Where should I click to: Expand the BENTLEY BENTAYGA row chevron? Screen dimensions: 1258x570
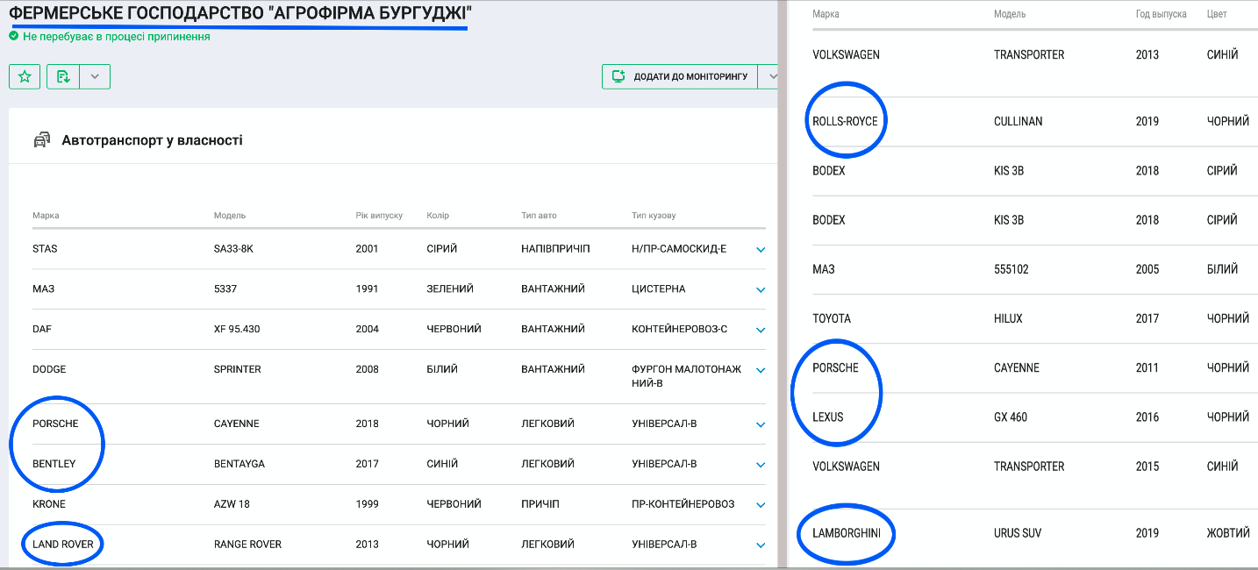(x=761, y=466)
